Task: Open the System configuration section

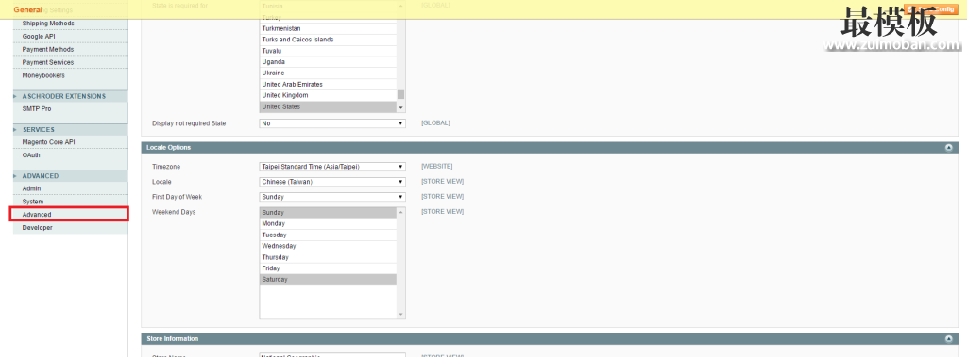Action: pos(33,202)
